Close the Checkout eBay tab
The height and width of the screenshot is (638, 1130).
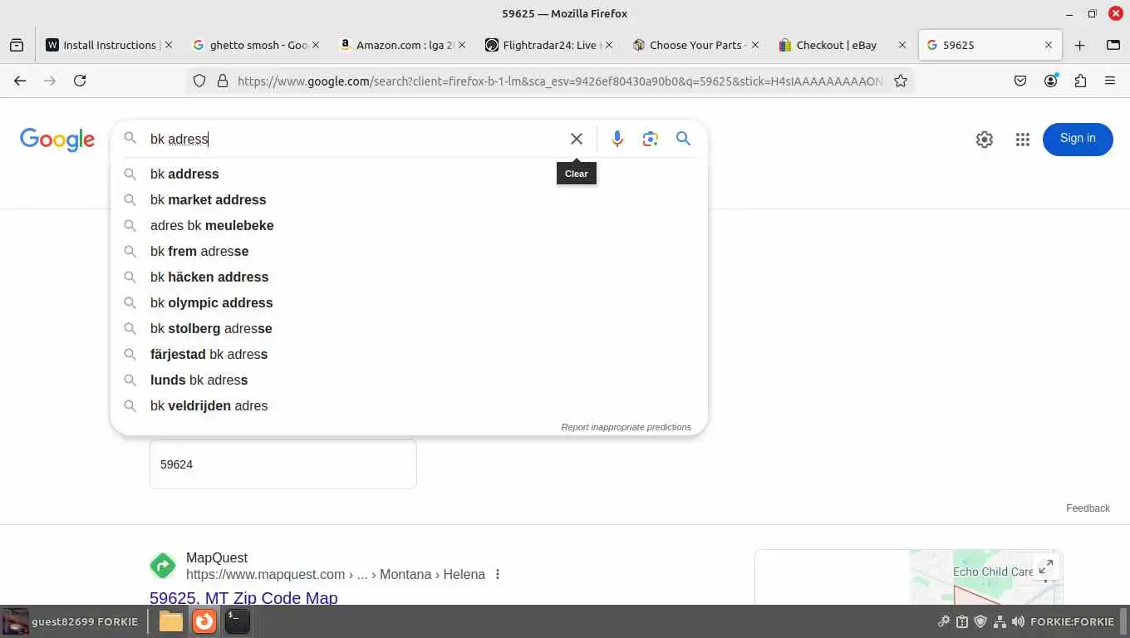pyautogui.click(x=902, y=45)
